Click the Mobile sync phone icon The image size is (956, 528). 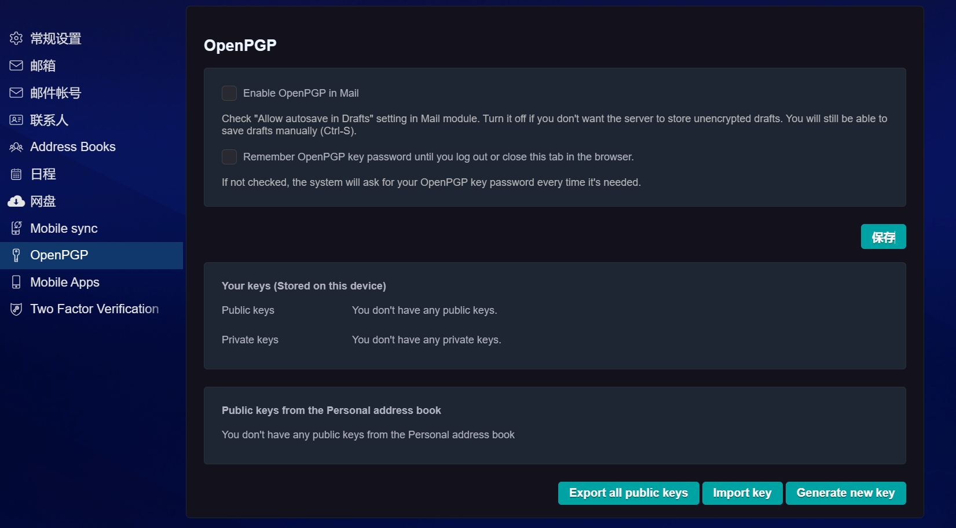[x=16, y=228]
